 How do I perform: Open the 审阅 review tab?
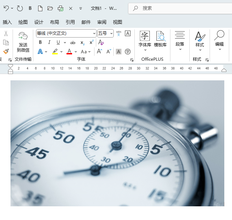click(102, 22)
